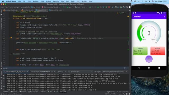169x95 pixels.
Task: Click the warnings count indicator in editor
Action: tap(118, 13)
